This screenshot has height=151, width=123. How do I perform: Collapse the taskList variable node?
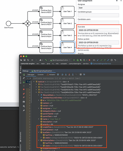coord(34,82)
